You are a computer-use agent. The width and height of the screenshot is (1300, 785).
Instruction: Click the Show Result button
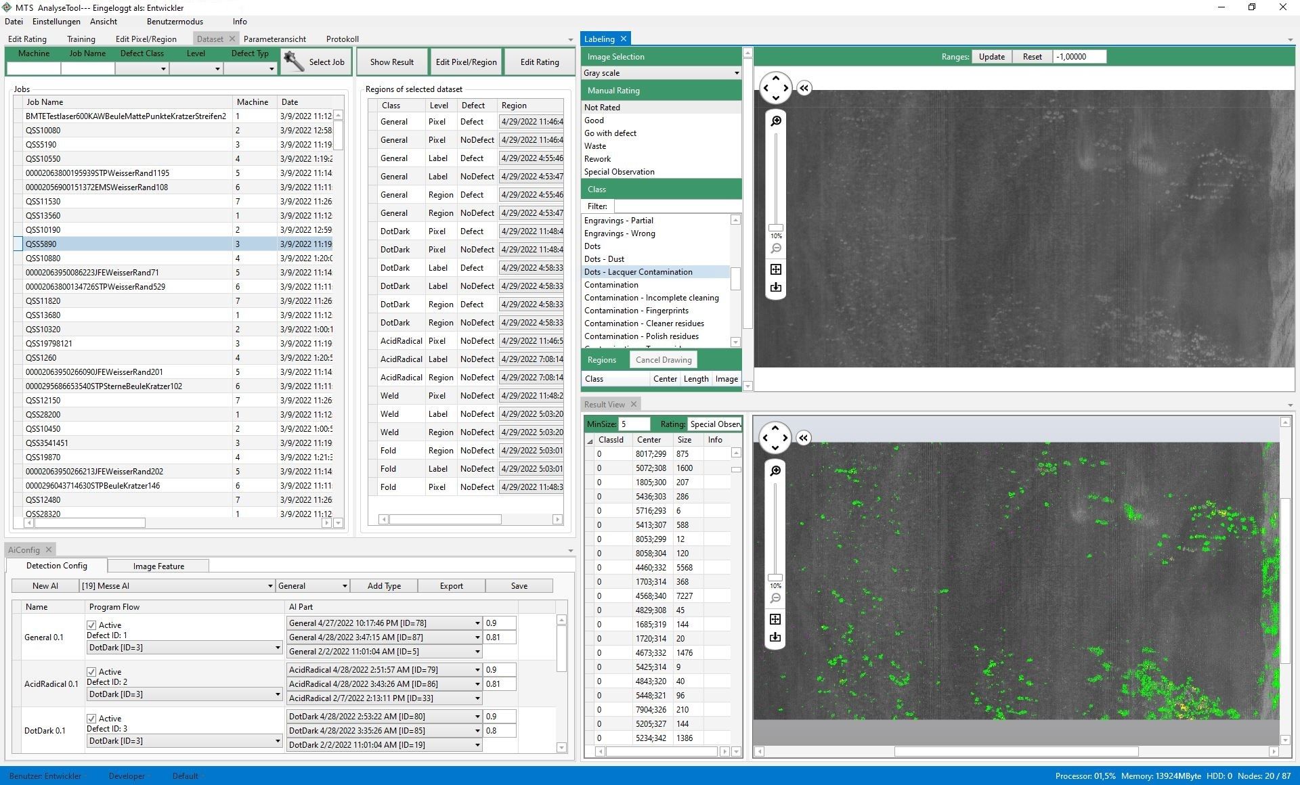pos(391,62)
